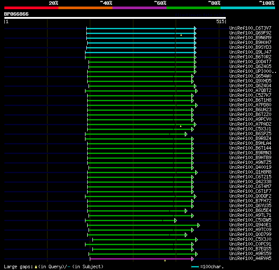This screenshot has width=279, height=270.
Task: Click the gap triangle marker on the UniRef100_A7PAD2 bar
Action: click(x=180, y=126)
